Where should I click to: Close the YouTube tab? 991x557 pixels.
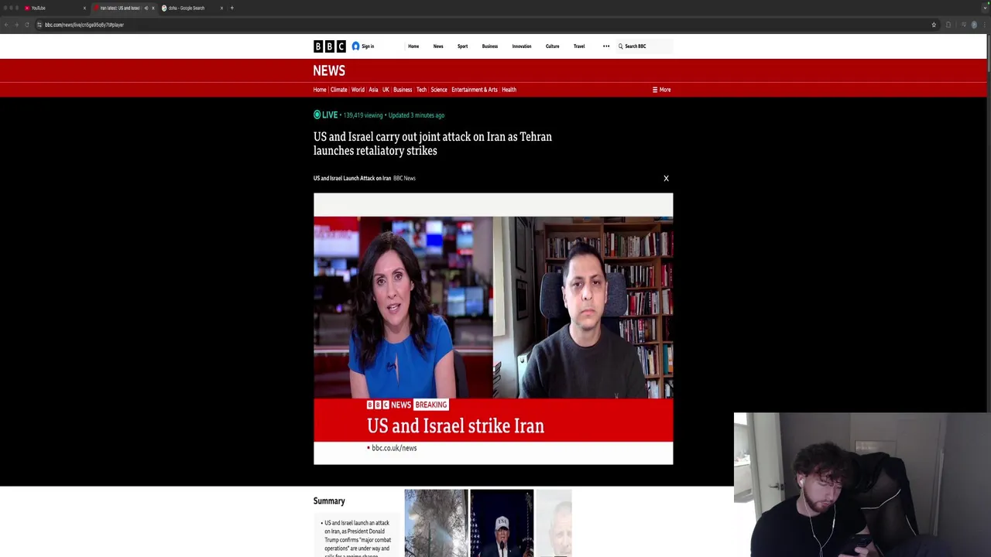coord(84,8)
